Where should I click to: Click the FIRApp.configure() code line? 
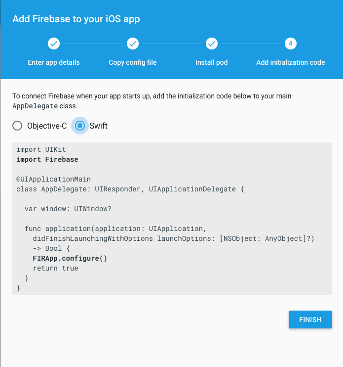(70, 258)
